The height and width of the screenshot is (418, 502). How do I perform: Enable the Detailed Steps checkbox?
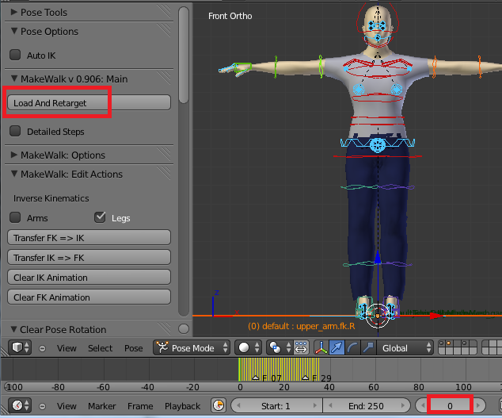point(15,132)
